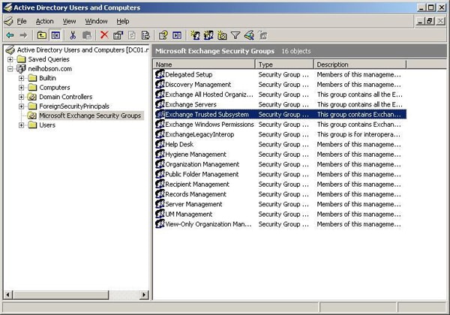Expand the Computers folder node
This screenshot has height=315, width=450.
(21, 88)
